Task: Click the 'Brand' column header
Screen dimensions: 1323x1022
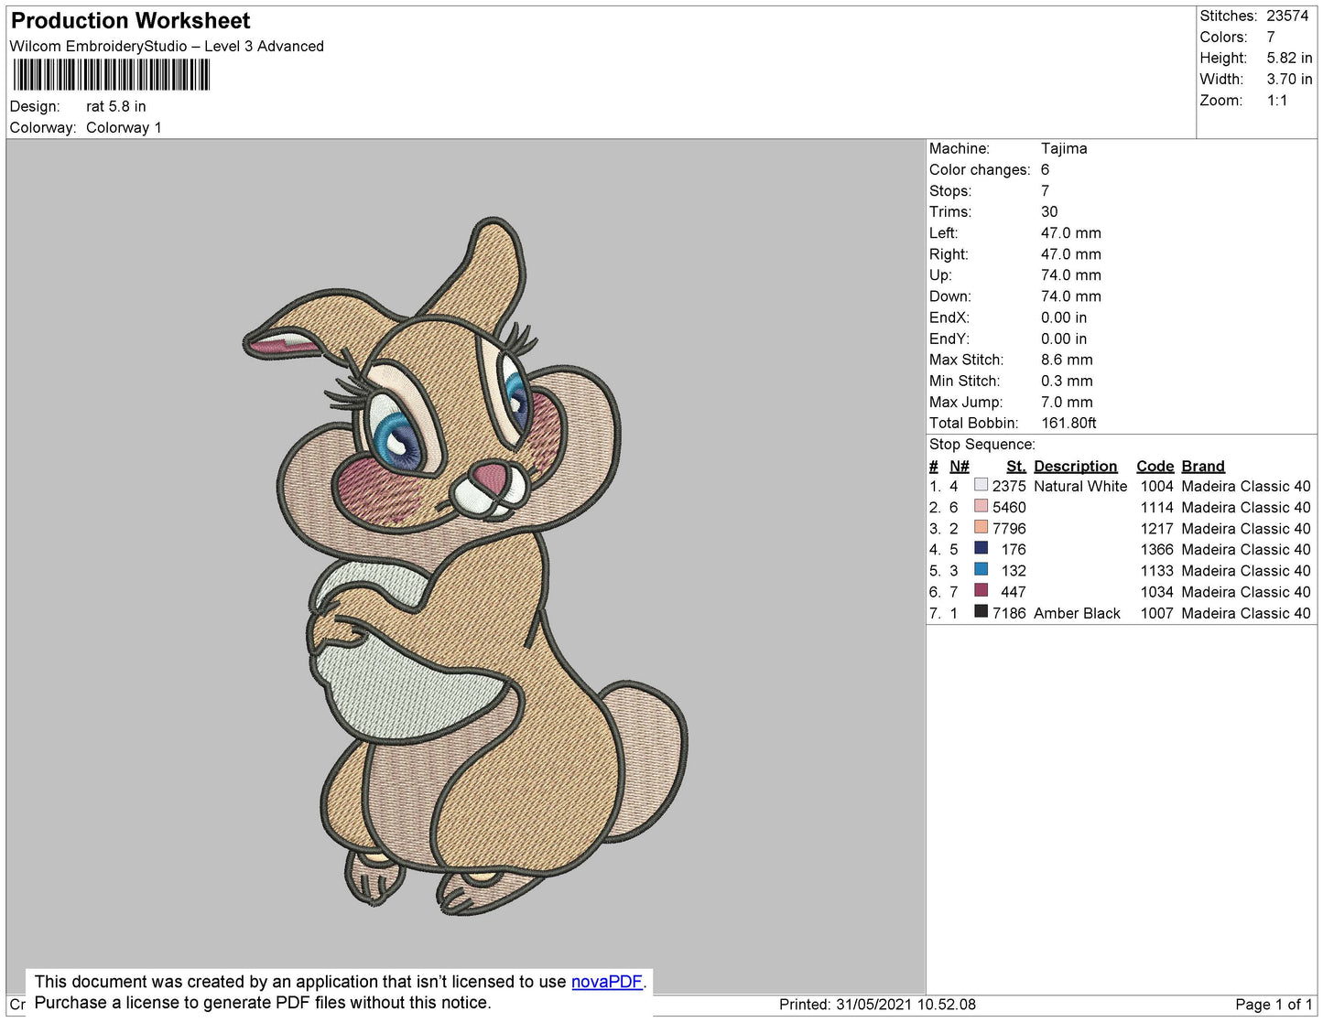Action: (x=1203, y=467)
